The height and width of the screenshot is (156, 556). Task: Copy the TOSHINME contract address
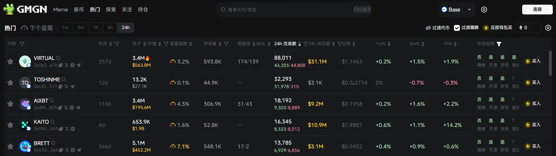click(60, 87)
